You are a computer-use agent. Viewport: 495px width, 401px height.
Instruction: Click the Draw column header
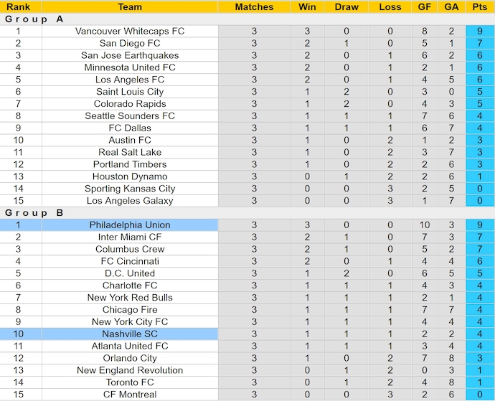346,6
